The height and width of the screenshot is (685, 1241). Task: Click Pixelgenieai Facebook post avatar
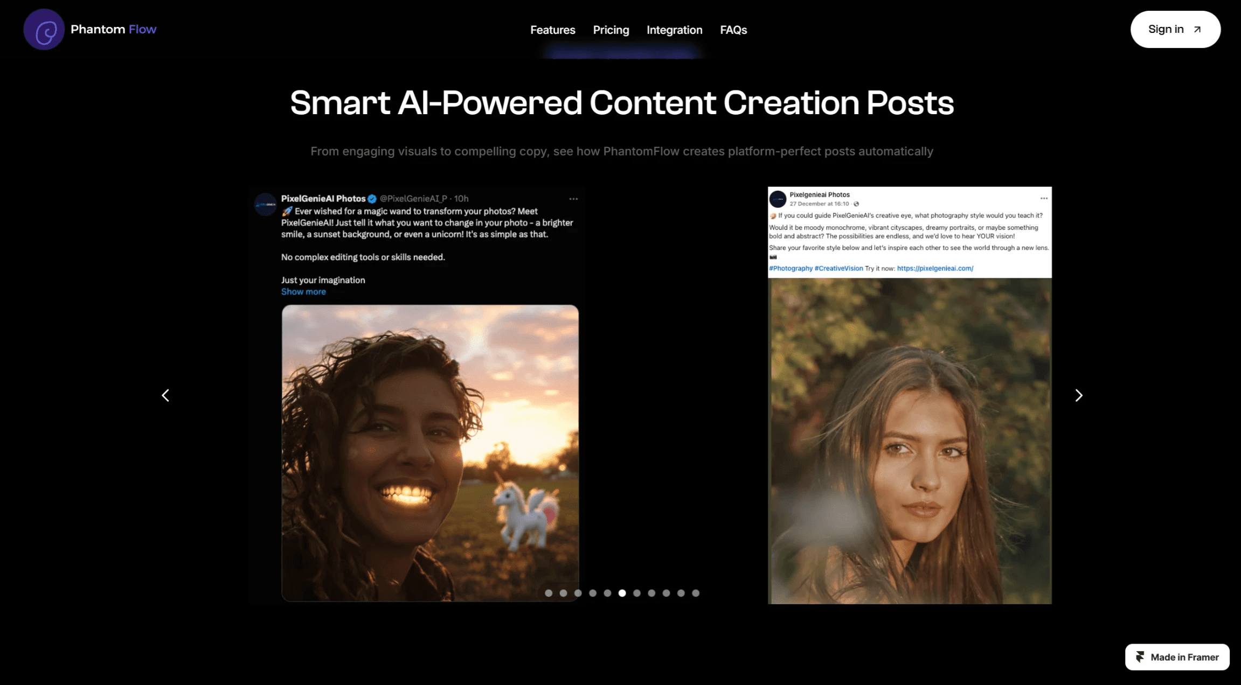[778, 199]
